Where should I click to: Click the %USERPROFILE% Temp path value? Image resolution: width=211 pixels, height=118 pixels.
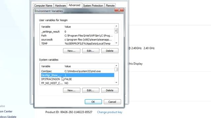tap(87, 44)
